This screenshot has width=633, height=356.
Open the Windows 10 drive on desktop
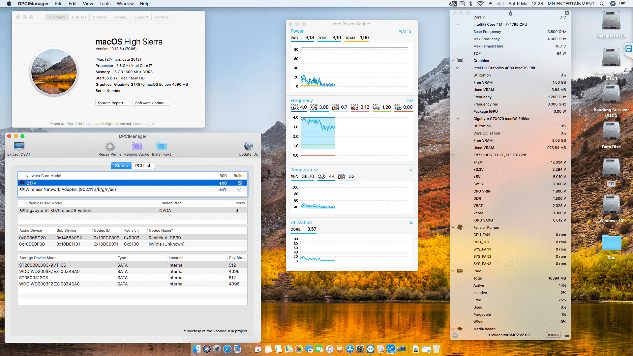(611, 205)
